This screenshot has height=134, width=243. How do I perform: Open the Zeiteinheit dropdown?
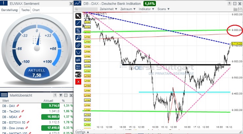[108, 9]
